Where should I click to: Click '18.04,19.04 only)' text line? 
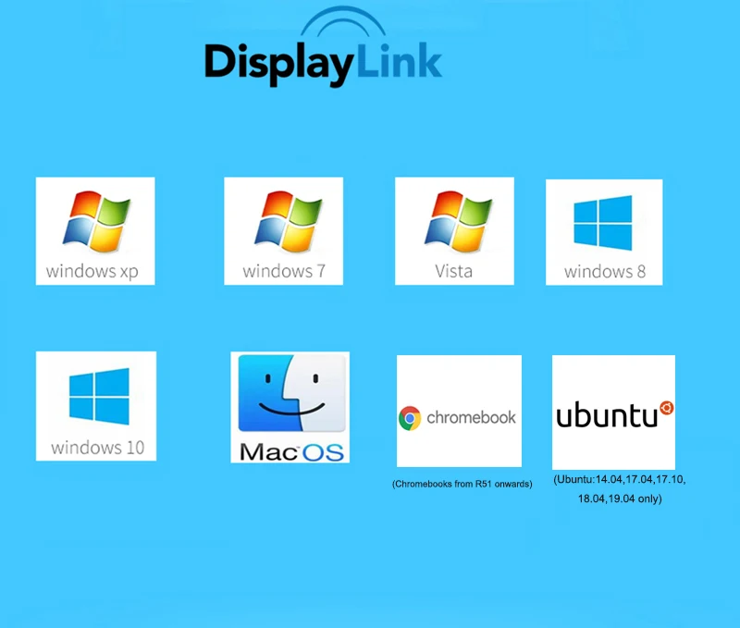[620, 499]
